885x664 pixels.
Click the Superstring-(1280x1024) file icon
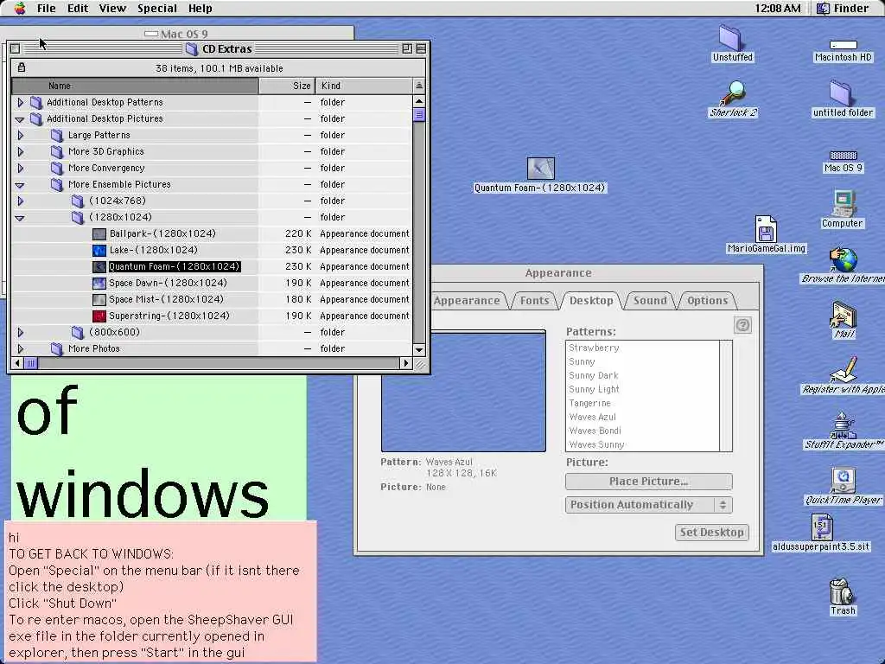click(99, 316)
